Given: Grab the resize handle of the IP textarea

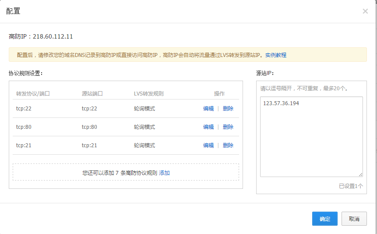Looking at the screenshot, I should [x=361, y=174].
